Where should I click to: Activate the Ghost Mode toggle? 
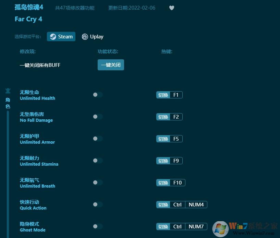tap(97, 226)
